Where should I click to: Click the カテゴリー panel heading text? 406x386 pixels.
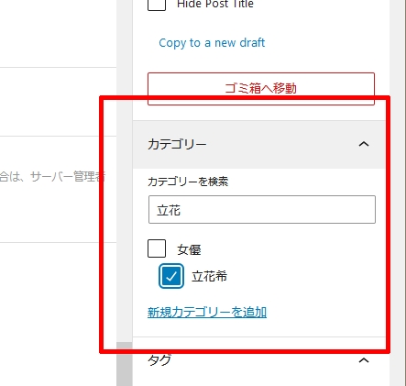click(177, 144)
